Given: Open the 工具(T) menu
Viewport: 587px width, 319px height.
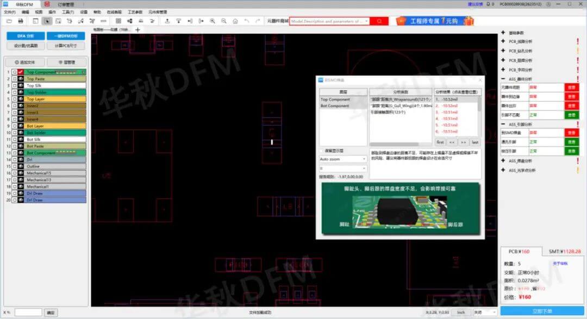Looking at the screenshot, I should point(68,12).
